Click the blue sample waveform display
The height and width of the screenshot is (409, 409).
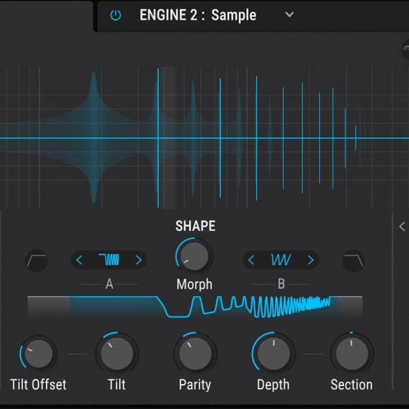[x=204, y=137]
